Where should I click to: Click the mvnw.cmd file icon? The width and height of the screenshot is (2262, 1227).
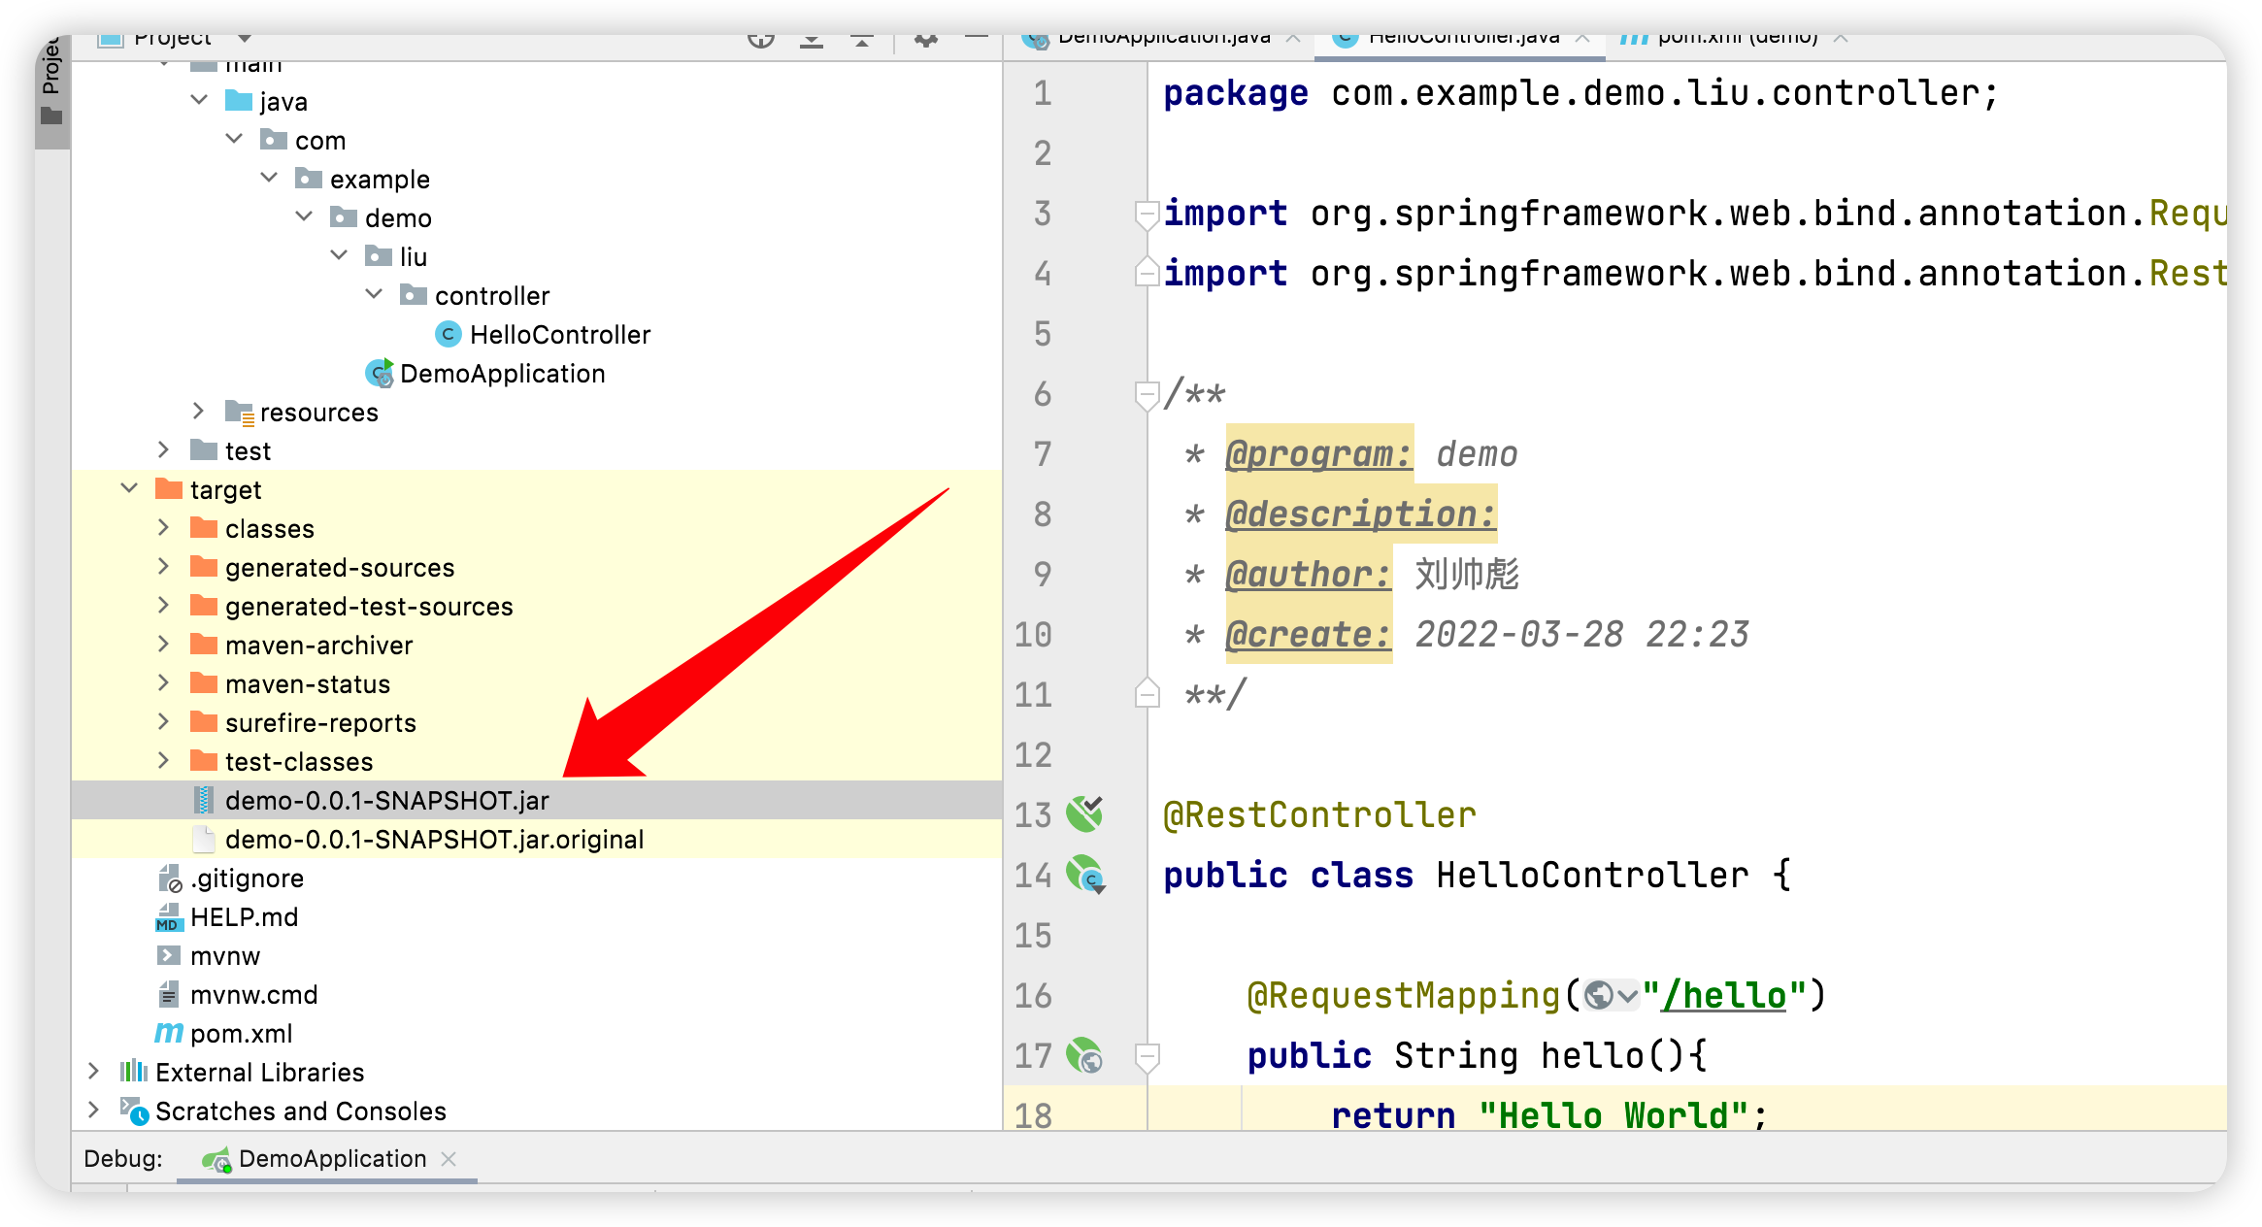pos(169,995)
